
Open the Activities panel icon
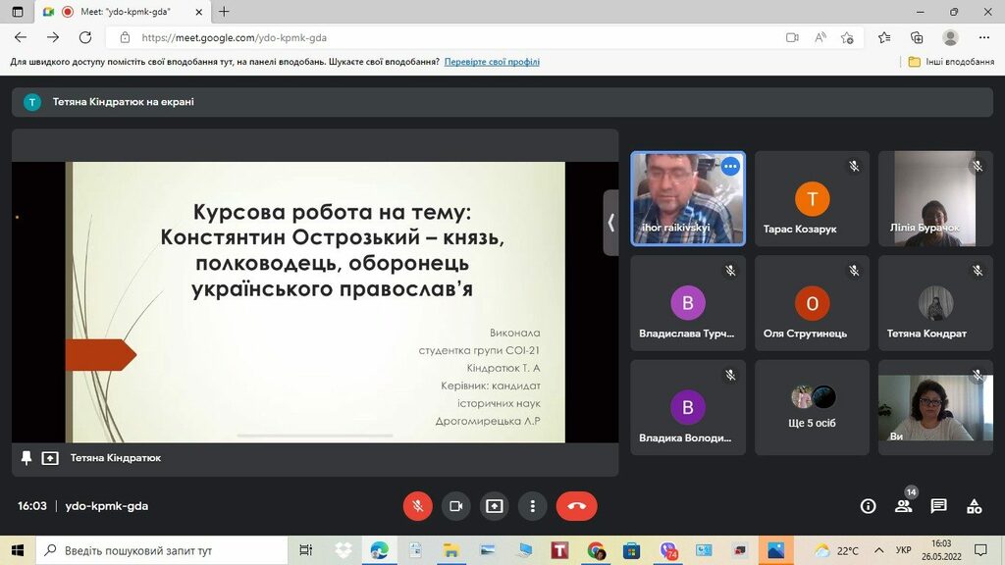[x=974, y=506]
